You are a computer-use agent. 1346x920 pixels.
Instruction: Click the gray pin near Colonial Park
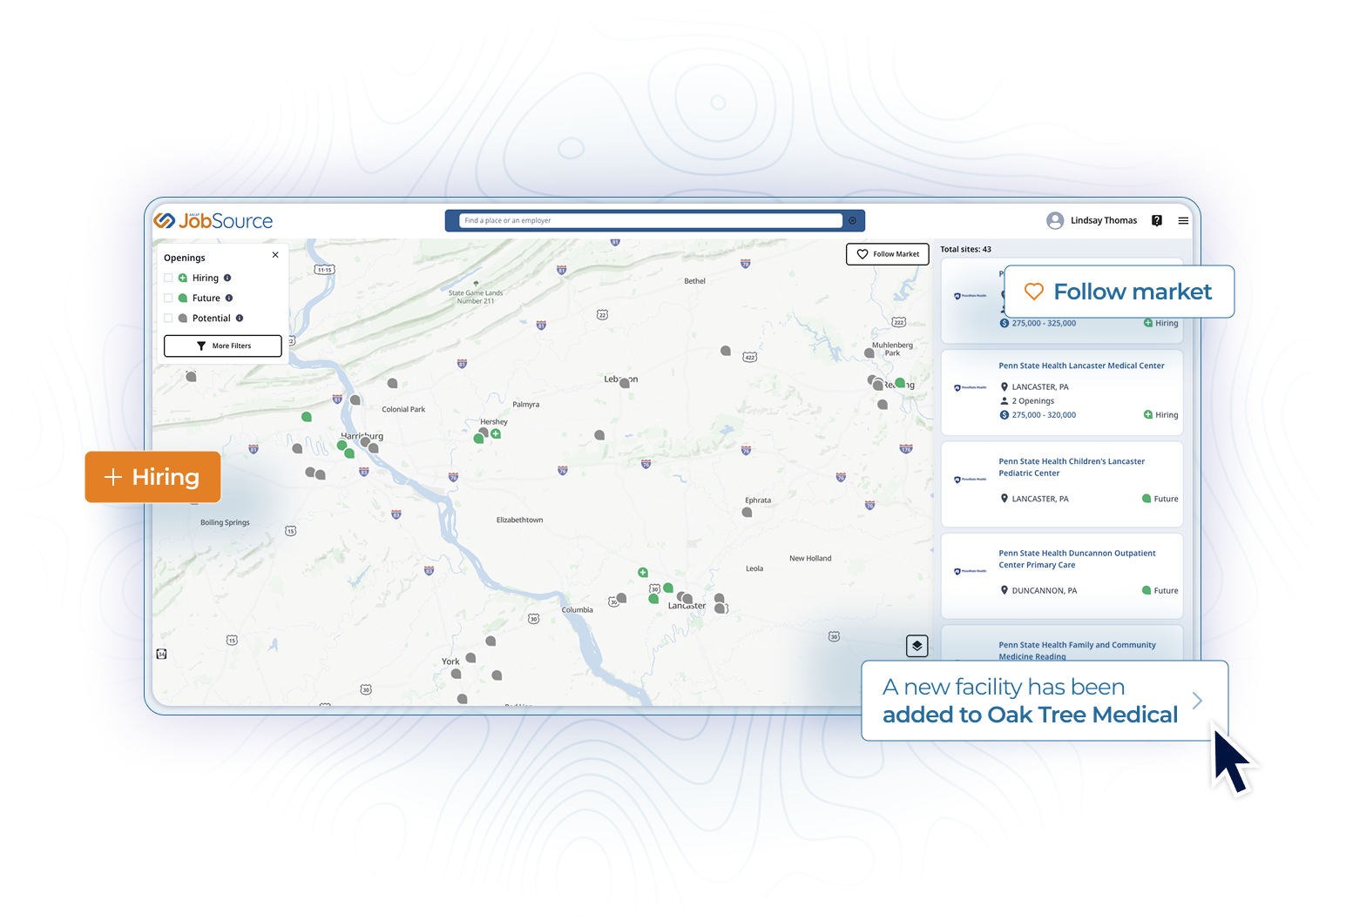[x=393, y=383]
